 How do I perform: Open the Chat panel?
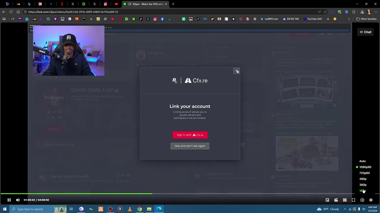pos(365,32)
